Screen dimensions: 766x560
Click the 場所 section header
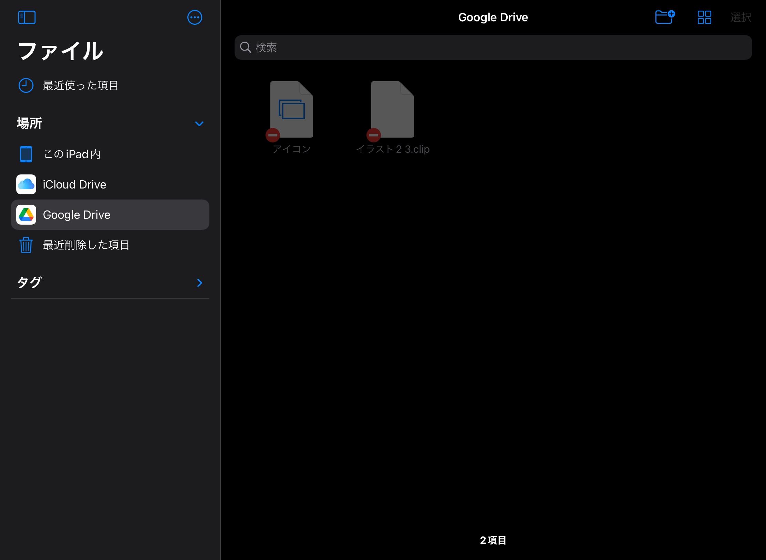(x=30, y=123)
